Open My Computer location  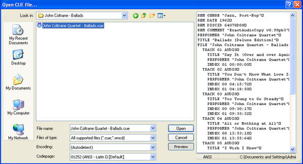click(18, 107)
